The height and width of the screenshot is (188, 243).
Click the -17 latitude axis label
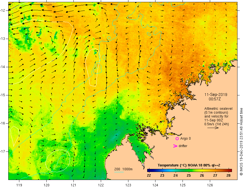pos(3,152)
